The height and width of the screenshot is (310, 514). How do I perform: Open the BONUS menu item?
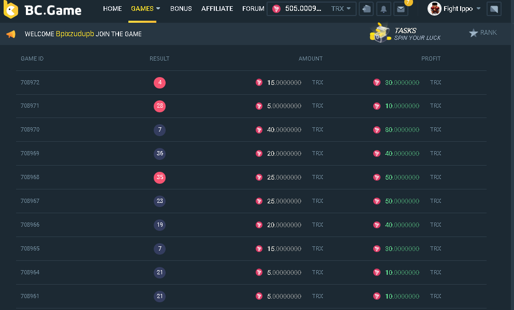pos(181,9)
